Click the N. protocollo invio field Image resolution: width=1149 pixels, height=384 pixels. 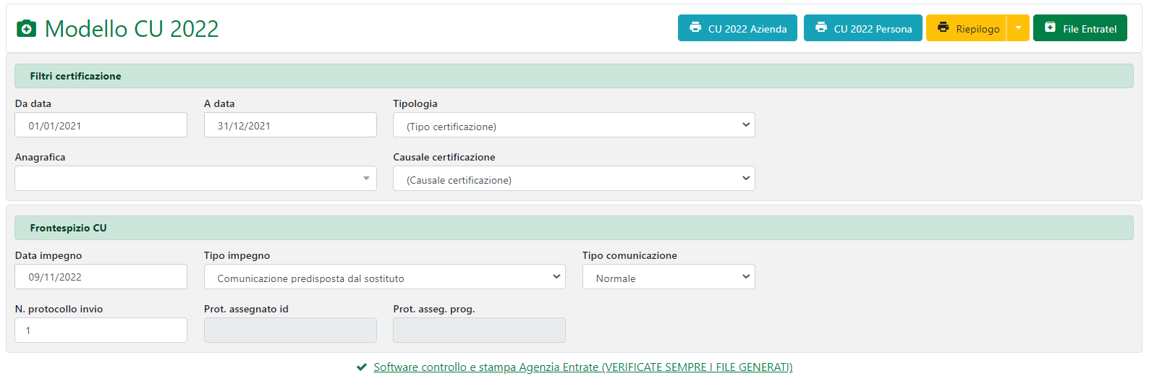101,330
